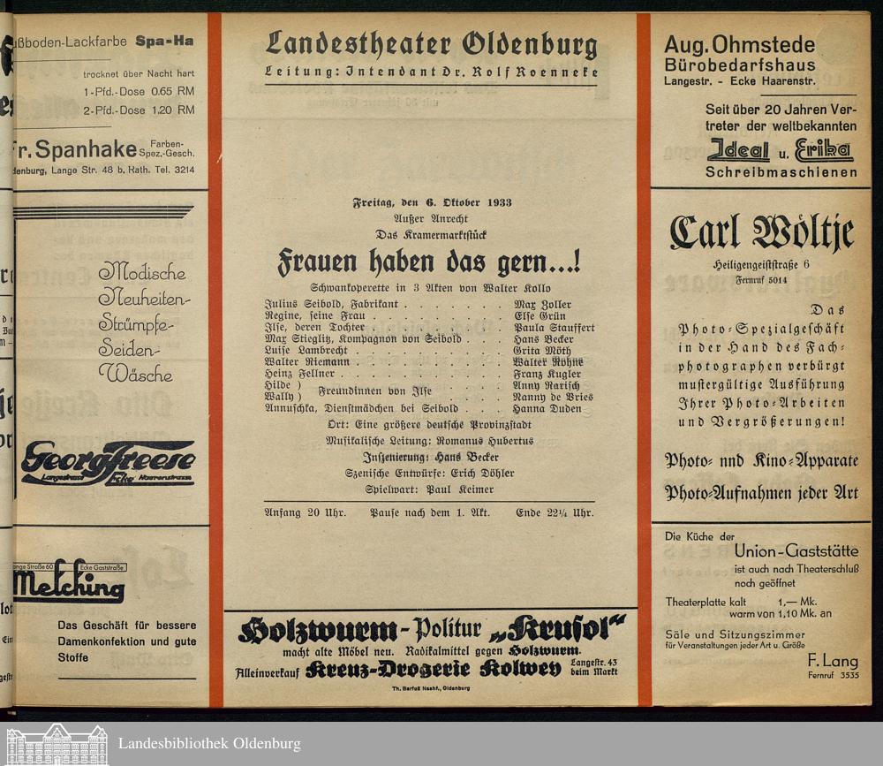Click the Ideal typewriter logo
The width and height of the screenshot is (883, 766).
coord(737,149)
